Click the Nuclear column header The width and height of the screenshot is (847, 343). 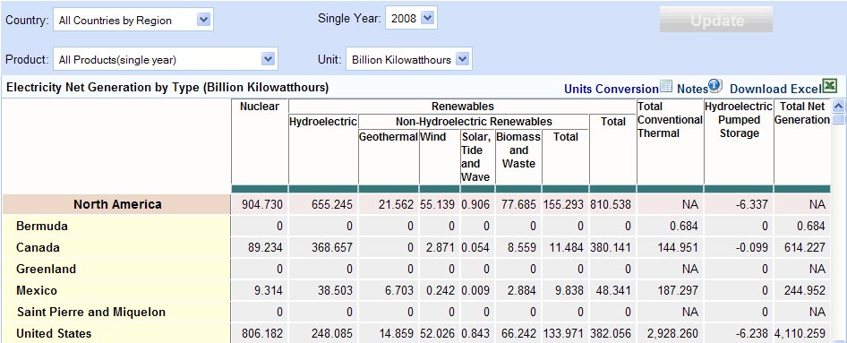tap(260, 107)
